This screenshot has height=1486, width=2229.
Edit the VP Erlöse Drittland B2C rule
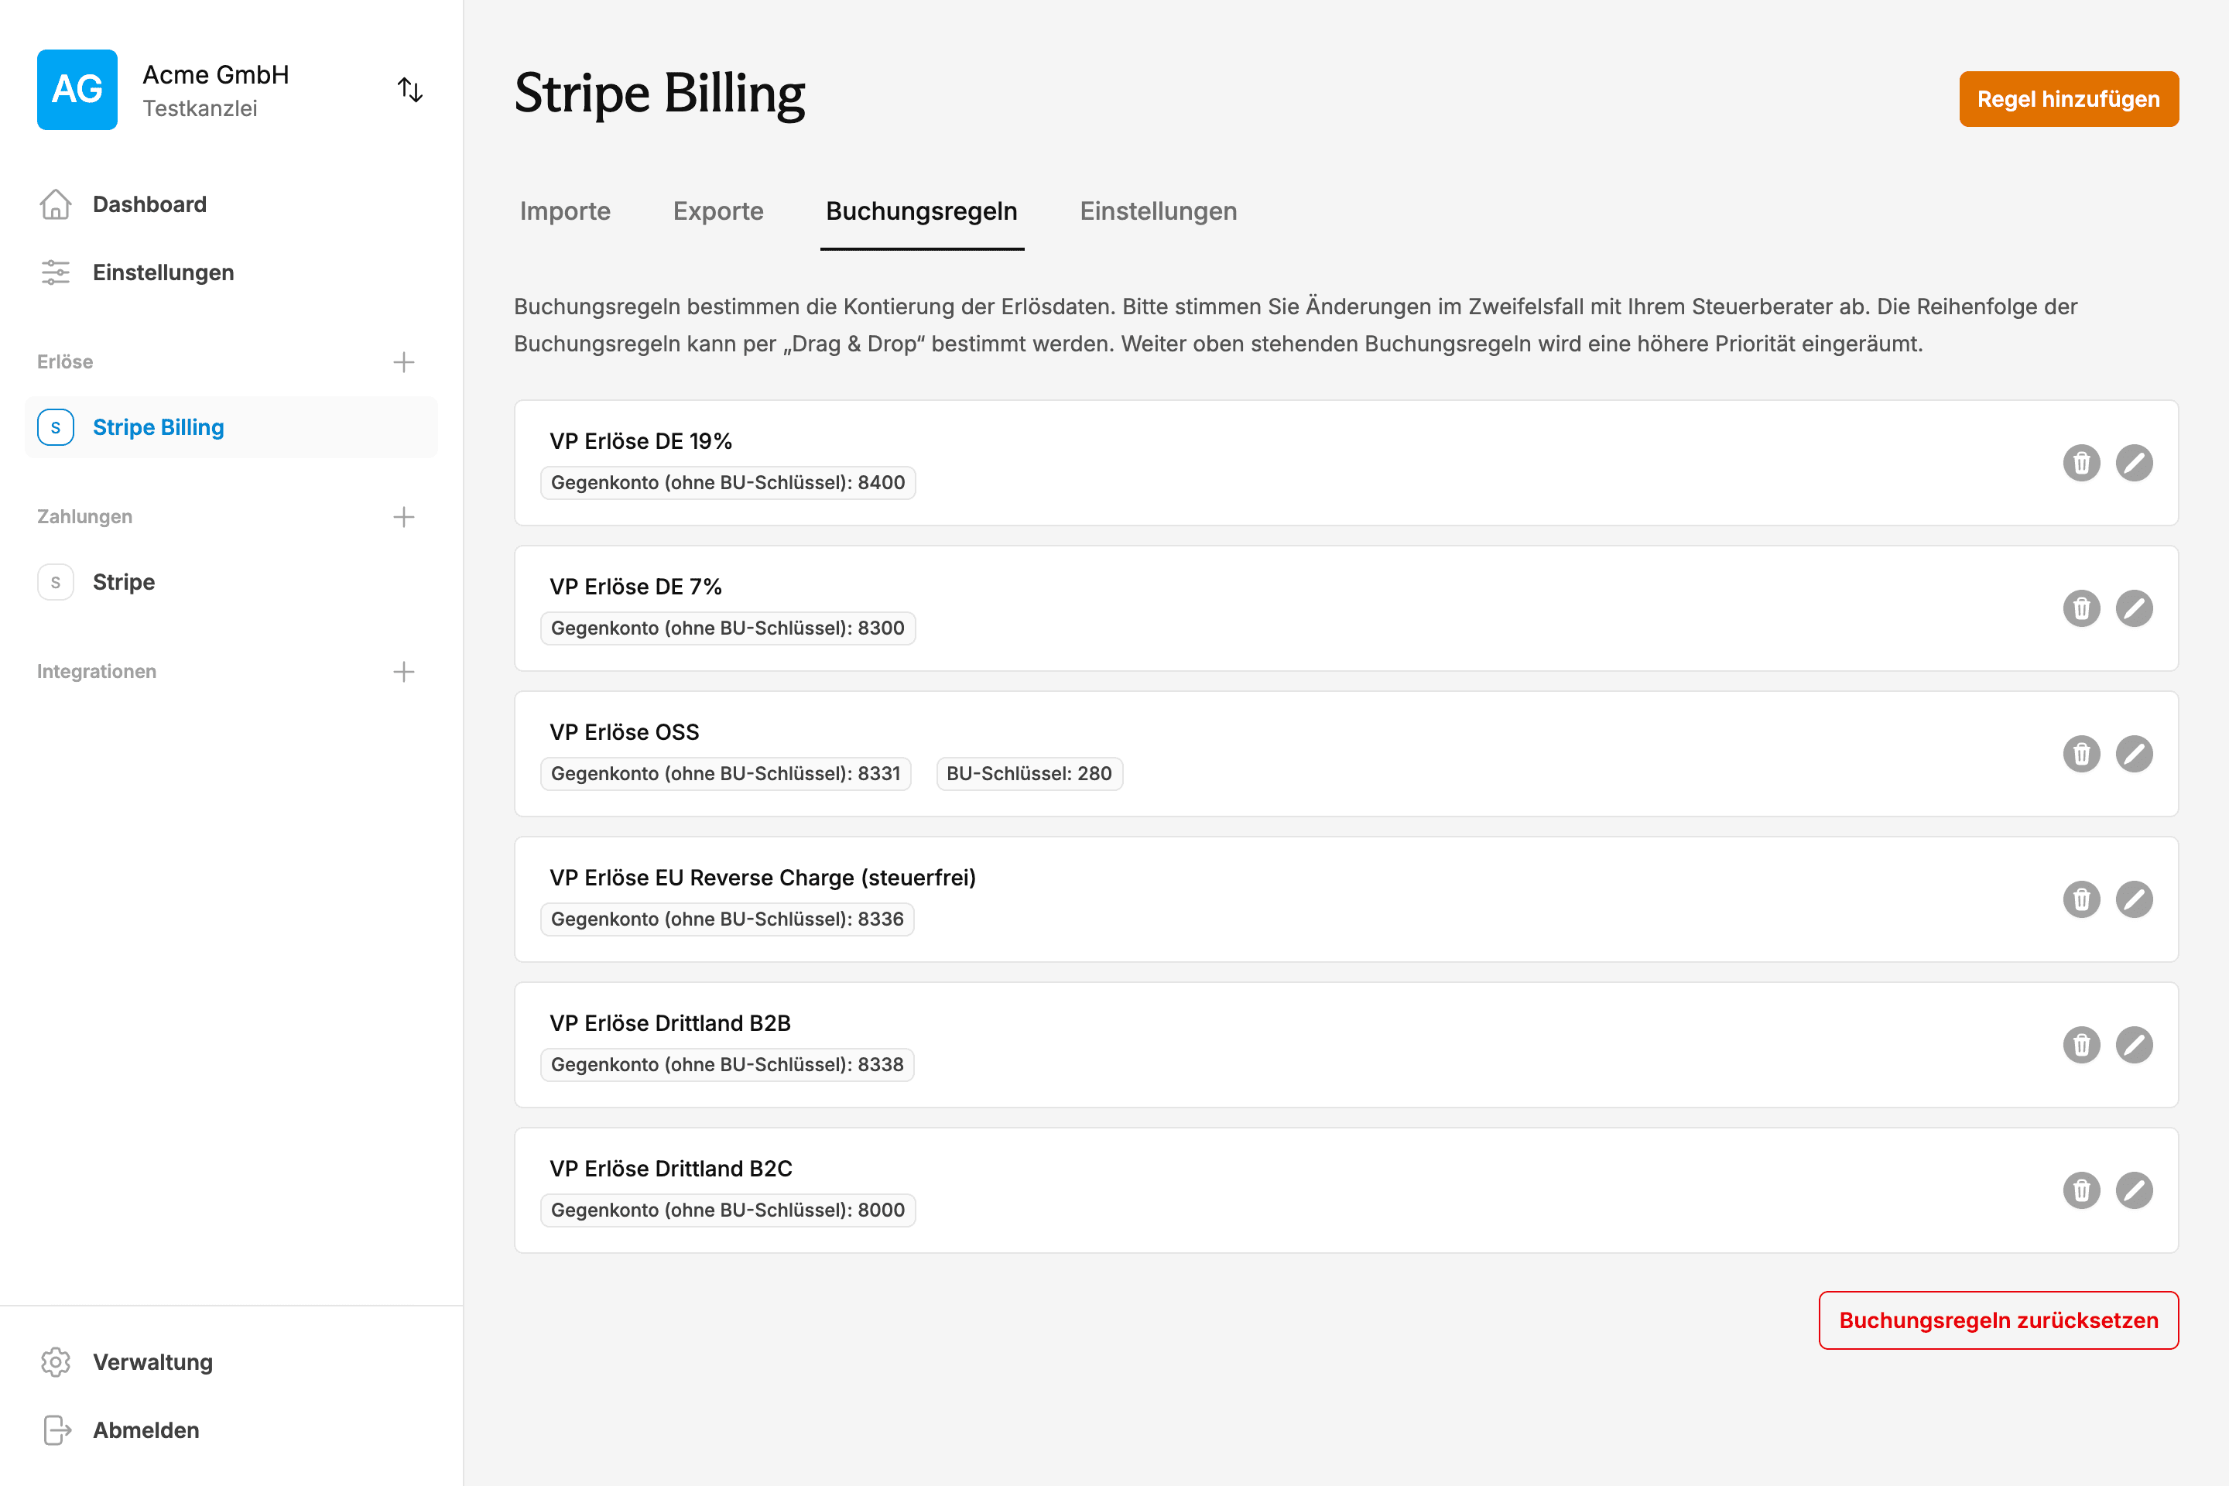click(x=2135, y=1190)
